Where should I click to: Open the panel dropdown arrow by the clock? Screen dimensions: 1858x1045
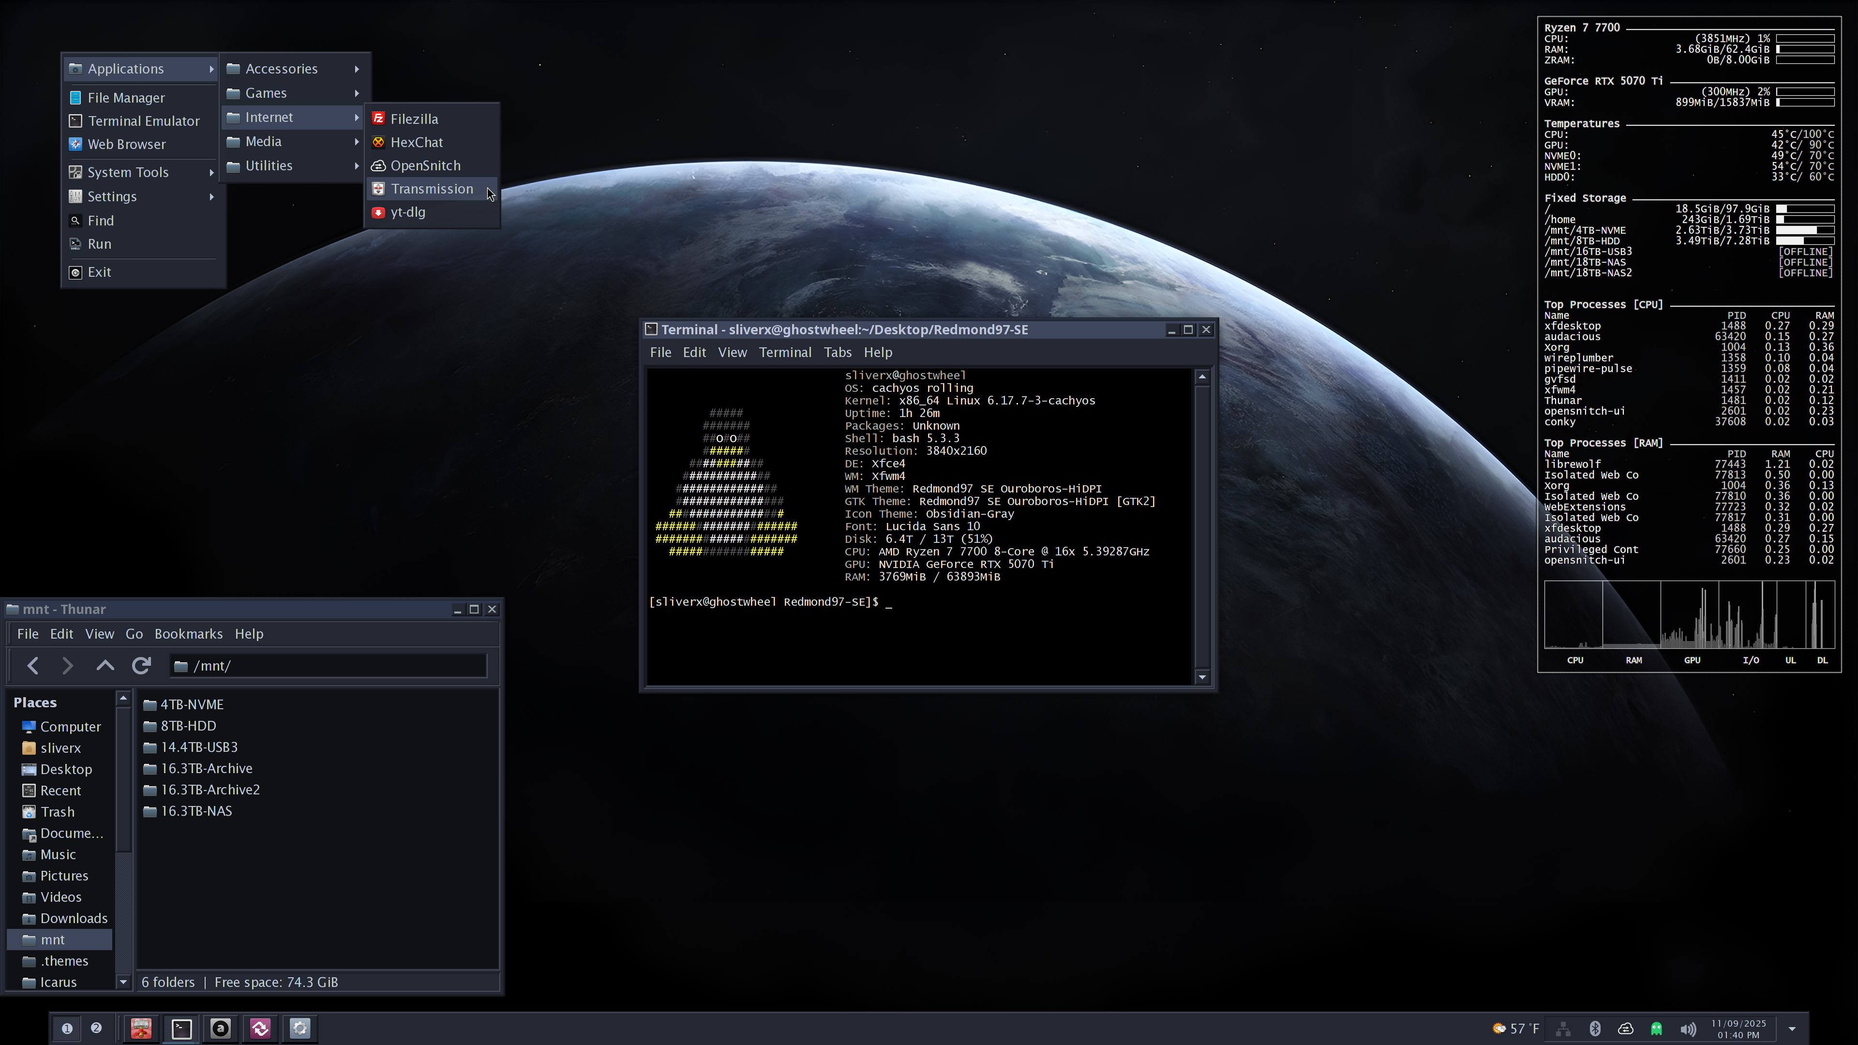1792,1029
